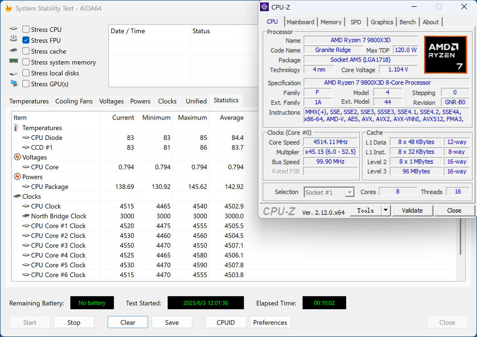Enable the Stress GPU(s) checkbox

pyautogui.click(x=26, y=84)
